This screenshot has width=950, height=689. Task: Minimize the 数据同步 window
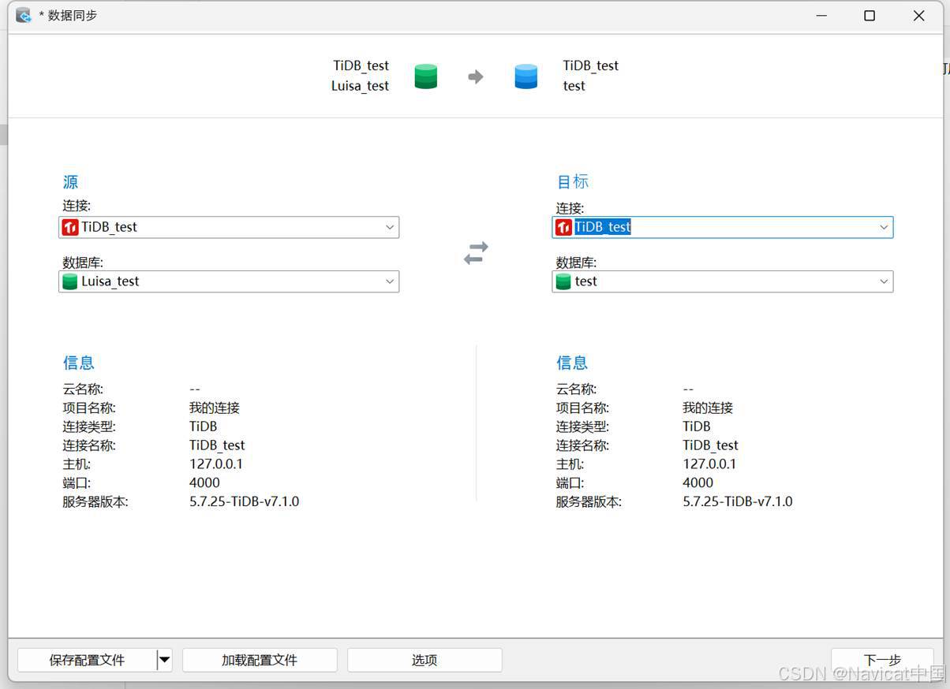pos(821,16)
